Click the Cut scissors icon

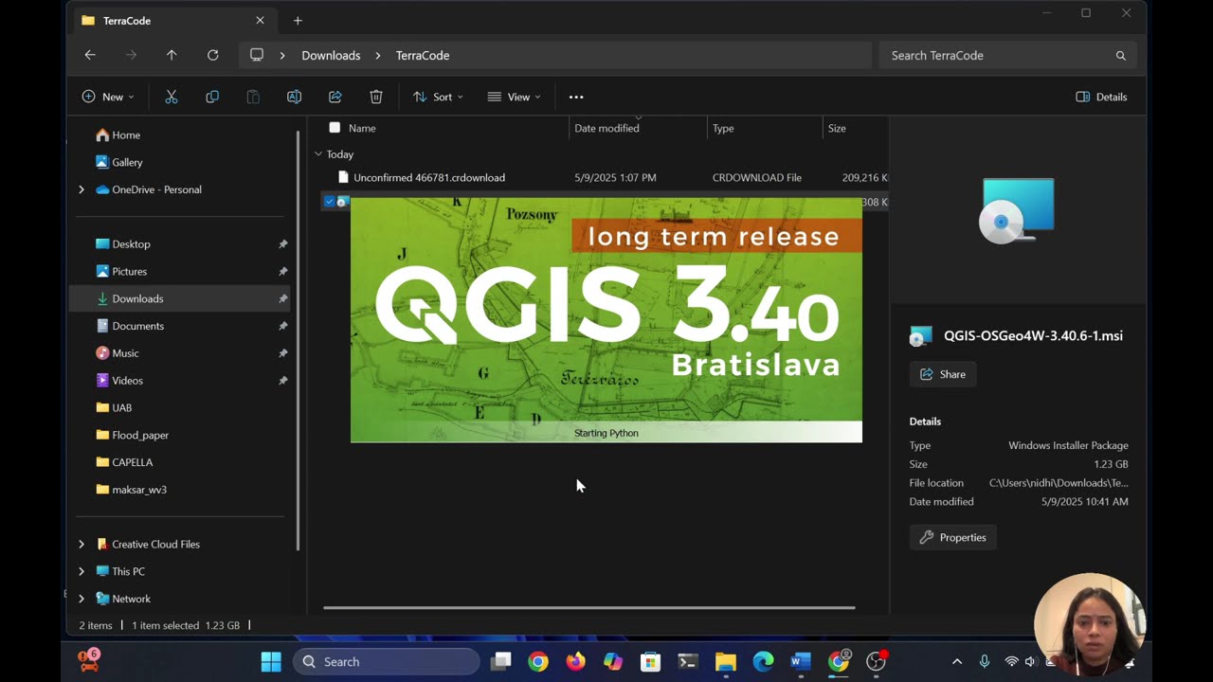[172, 97]
